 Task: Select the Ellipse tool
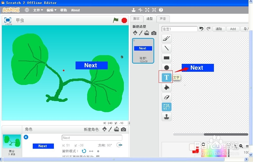tap(167, 68)
